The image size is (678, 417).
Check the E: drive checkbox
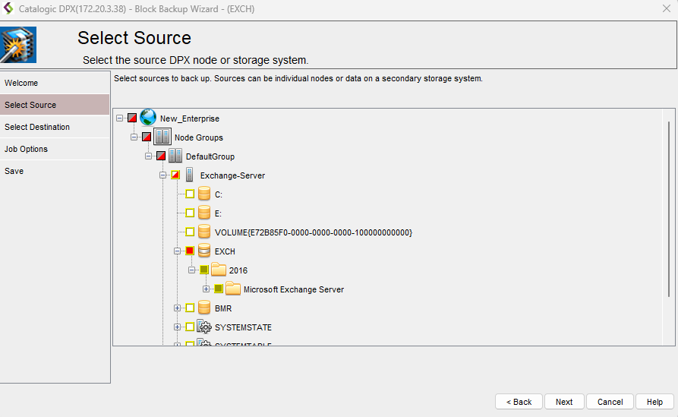coord(190,213)
